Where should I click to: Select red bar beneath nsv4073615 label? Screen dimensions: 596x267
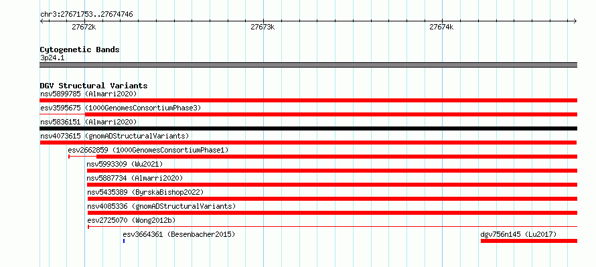308,143
